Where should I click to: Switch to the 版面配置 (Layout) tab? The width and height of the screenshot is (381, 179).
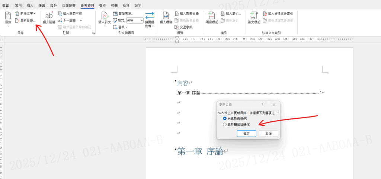(68, 6)
